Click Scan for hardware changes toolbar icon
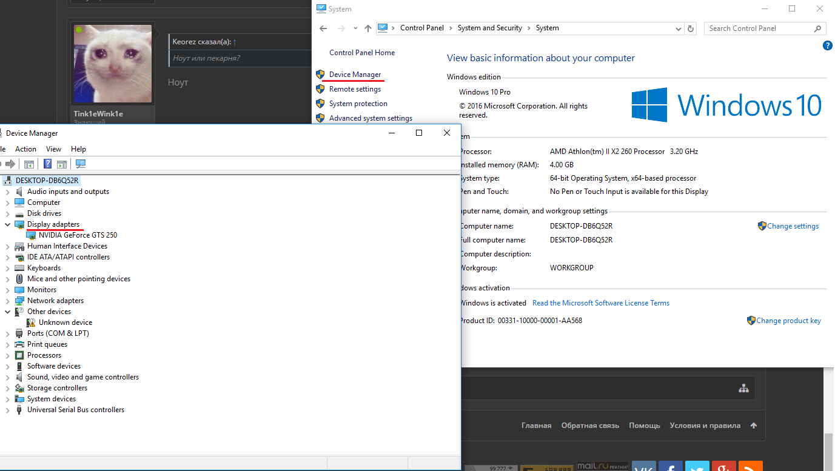Screen dimensions: 835x471 (81, 164)
